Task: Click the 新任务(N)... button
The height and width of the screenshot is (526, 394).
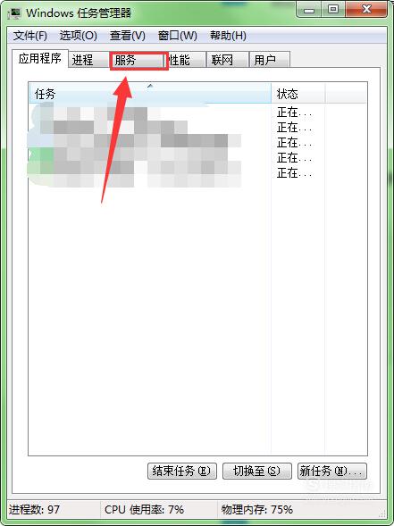Action: click(x=332, y=471)
